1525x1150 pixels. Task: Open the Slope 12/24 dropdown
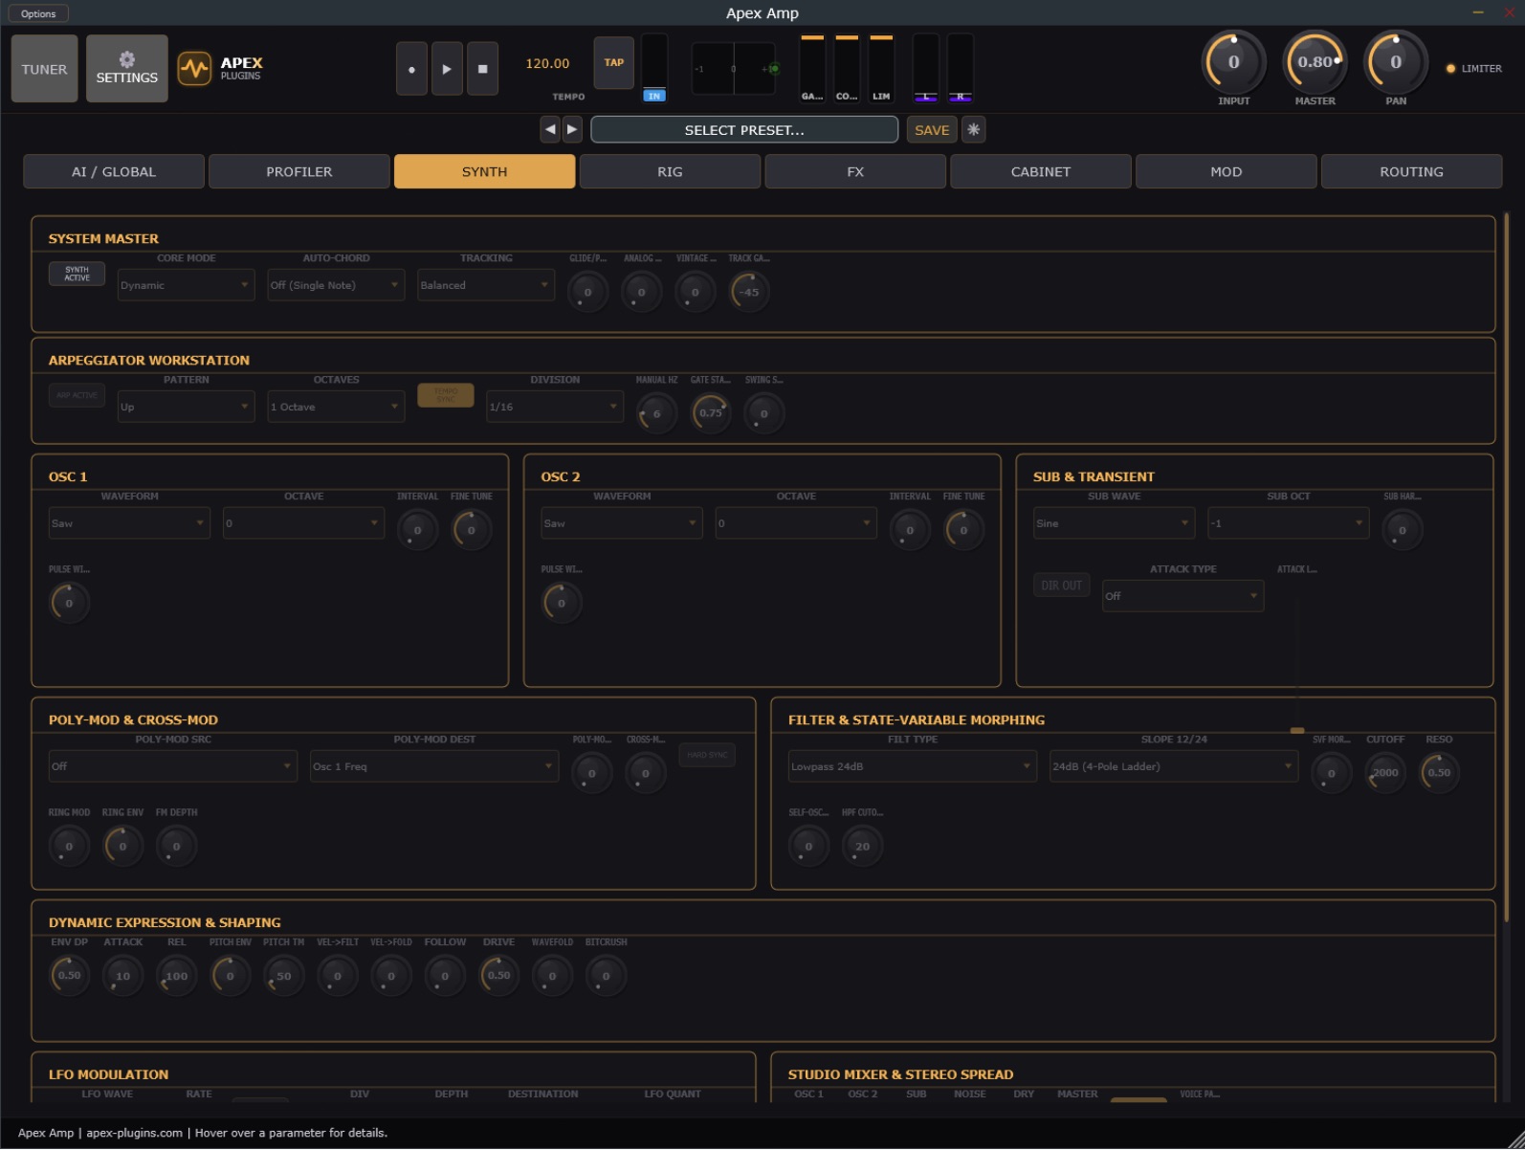tap(1174, 766)
